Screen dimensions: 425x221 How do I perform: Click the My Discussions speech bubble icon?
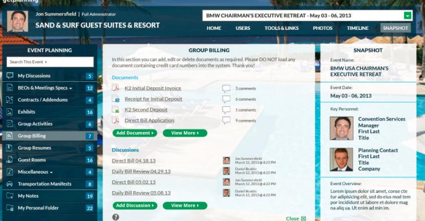coord(10,76)
